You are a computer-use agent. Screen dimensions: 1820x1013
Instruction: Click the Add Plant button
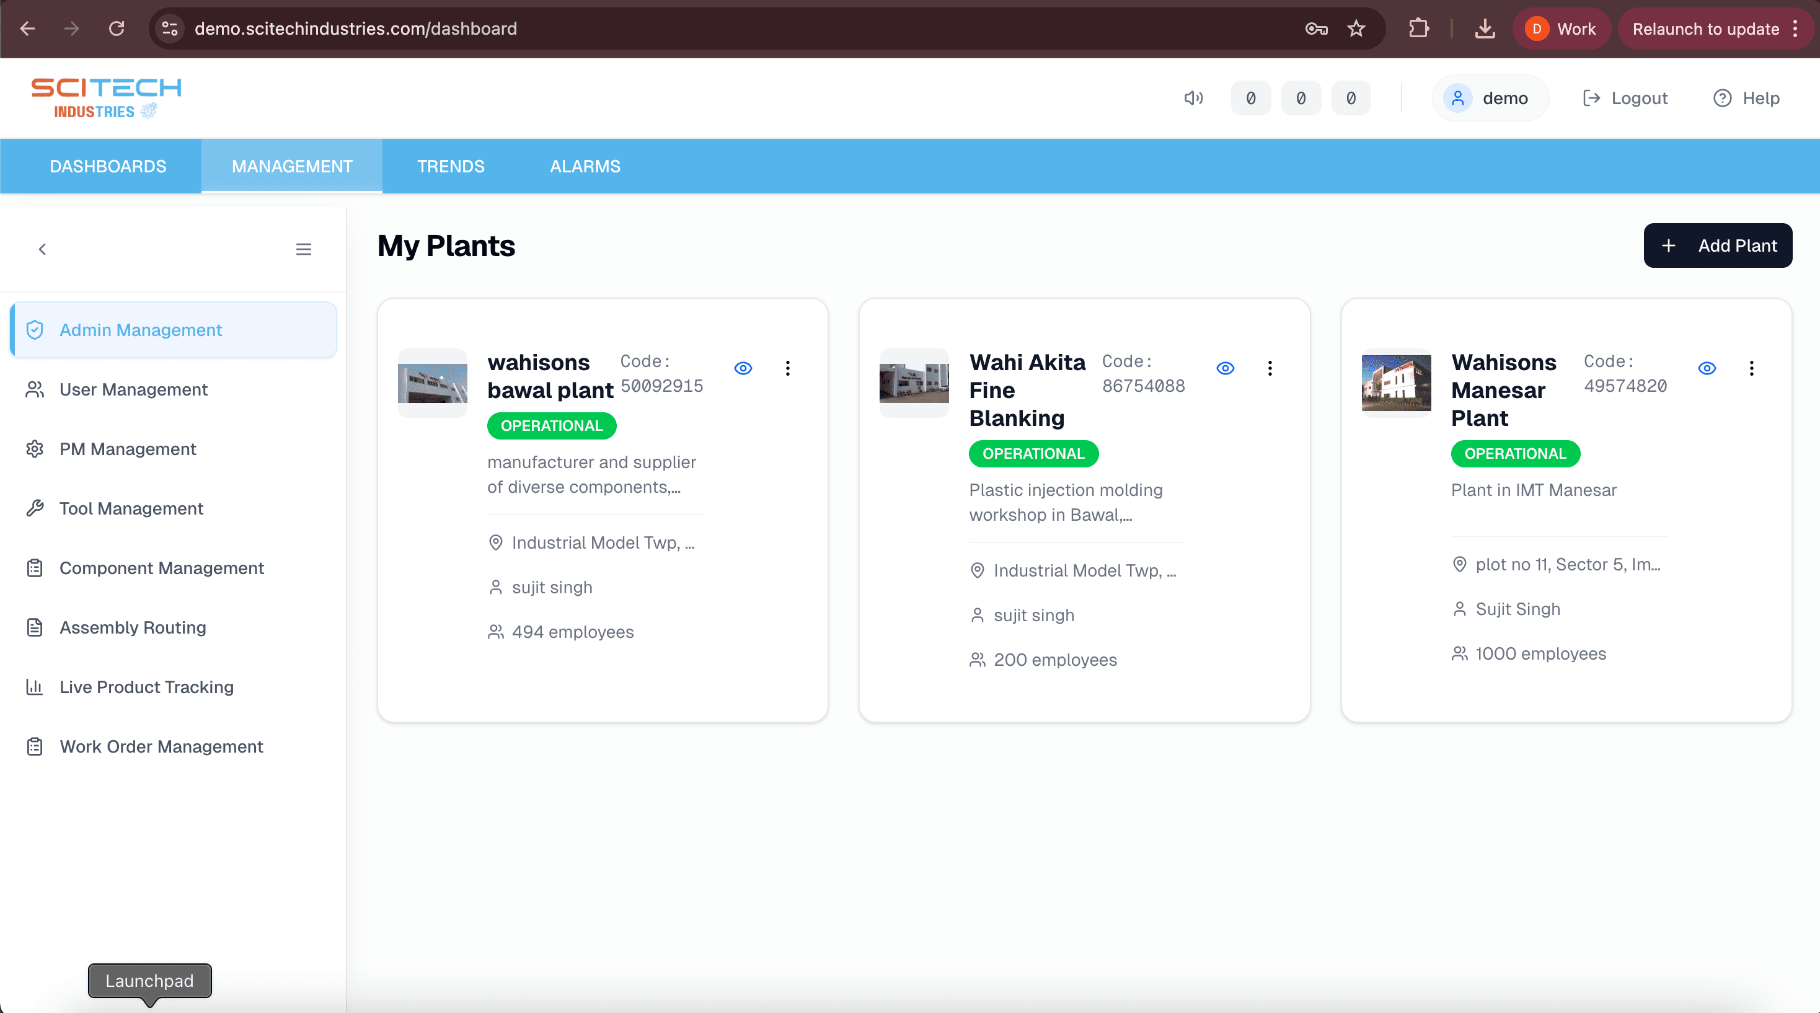(x=1718, y=245)
